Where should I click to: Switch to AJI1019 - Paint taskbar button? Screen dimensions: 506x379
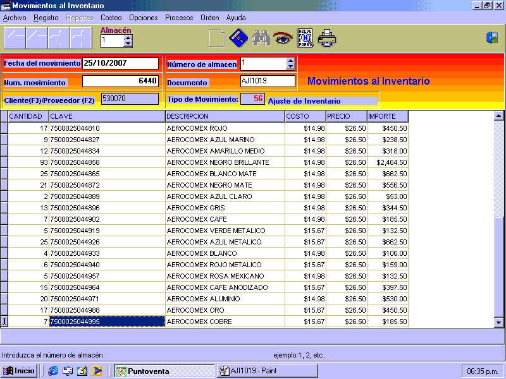[267, 371]
